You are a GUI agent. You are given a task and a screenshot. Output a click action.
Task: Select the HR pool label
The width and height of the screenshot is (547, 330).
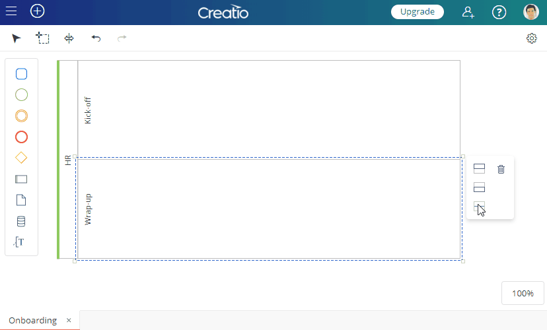tap(68, 160)
